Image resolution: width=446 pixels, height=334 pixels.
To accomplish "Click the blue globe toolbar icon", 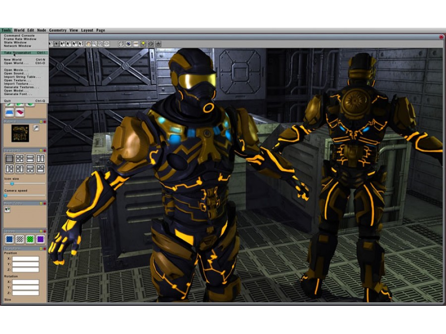I will [128, 44].
